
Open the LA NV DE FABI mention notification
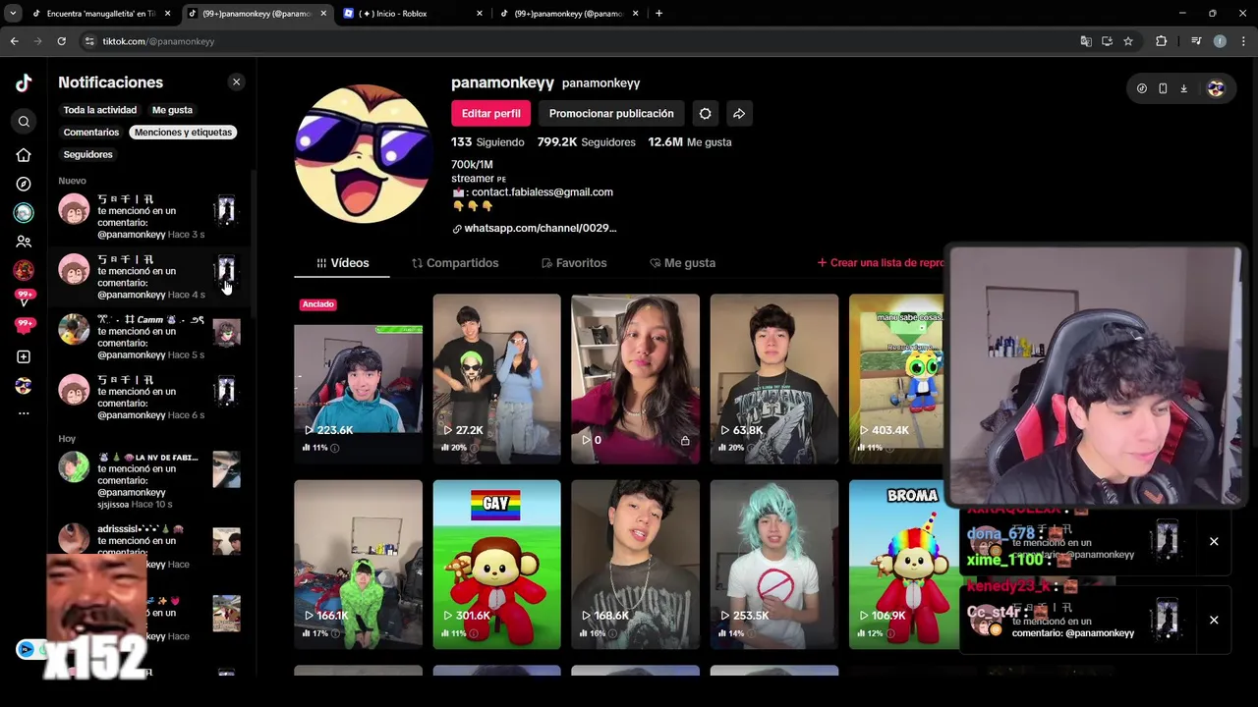pyautogui.click(x=149, y=481)
